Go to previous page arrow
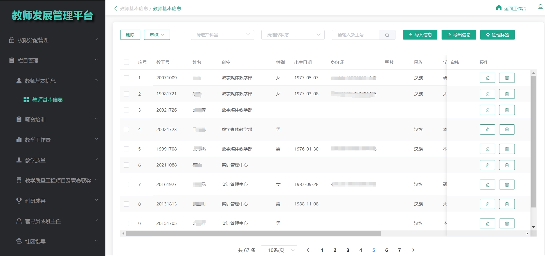Screen dimensions: 545x256 308,250
